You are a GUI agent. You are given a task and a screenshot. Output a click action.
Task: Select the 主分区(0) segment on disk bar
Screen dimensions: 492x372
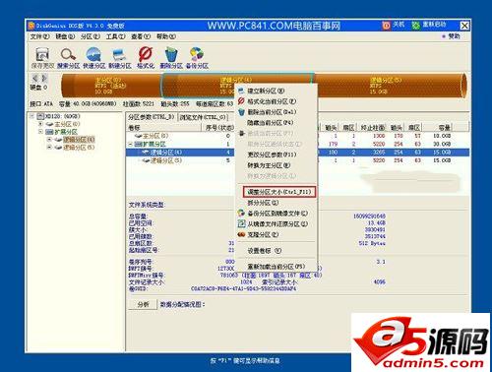111,86
